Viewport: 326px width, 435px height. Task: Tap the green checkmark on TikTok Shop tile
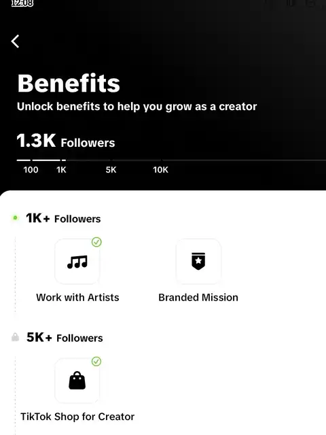(x=96, y=362)
